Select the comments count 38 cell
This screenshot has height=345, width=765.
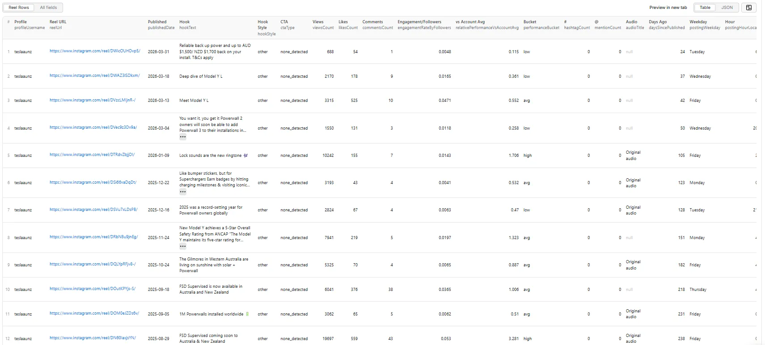[390, 290]
